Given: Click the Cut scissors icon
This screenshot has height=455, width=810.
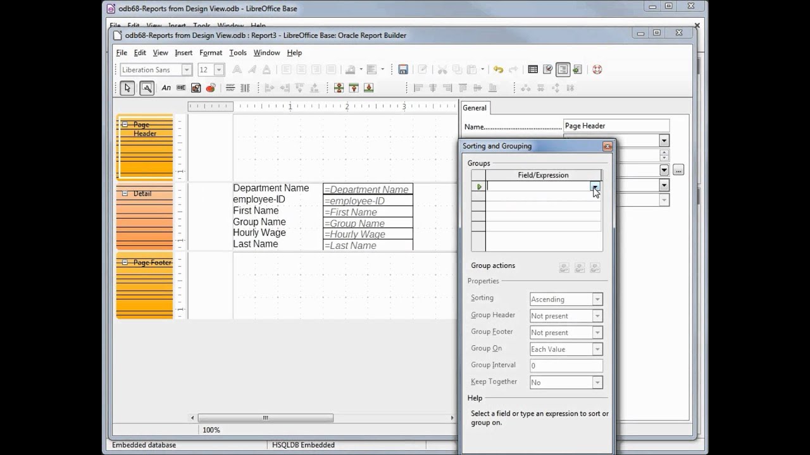Looking at the screenshot, I should 442,70.
